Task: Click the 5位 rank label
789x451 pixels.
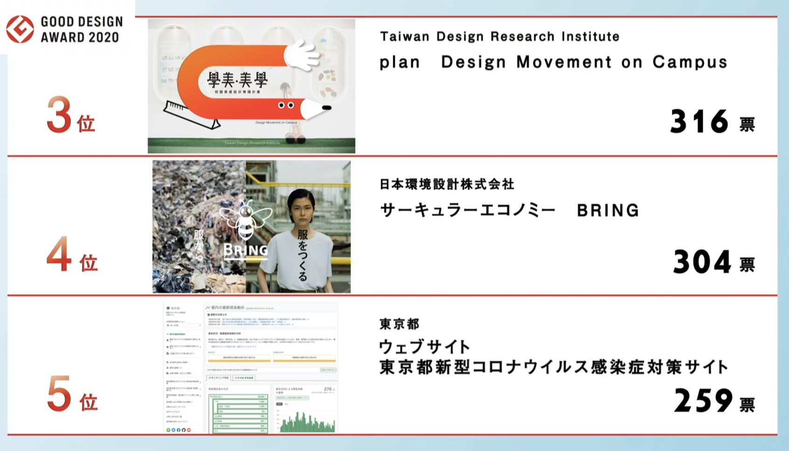Action: click(x=72, y=394)
